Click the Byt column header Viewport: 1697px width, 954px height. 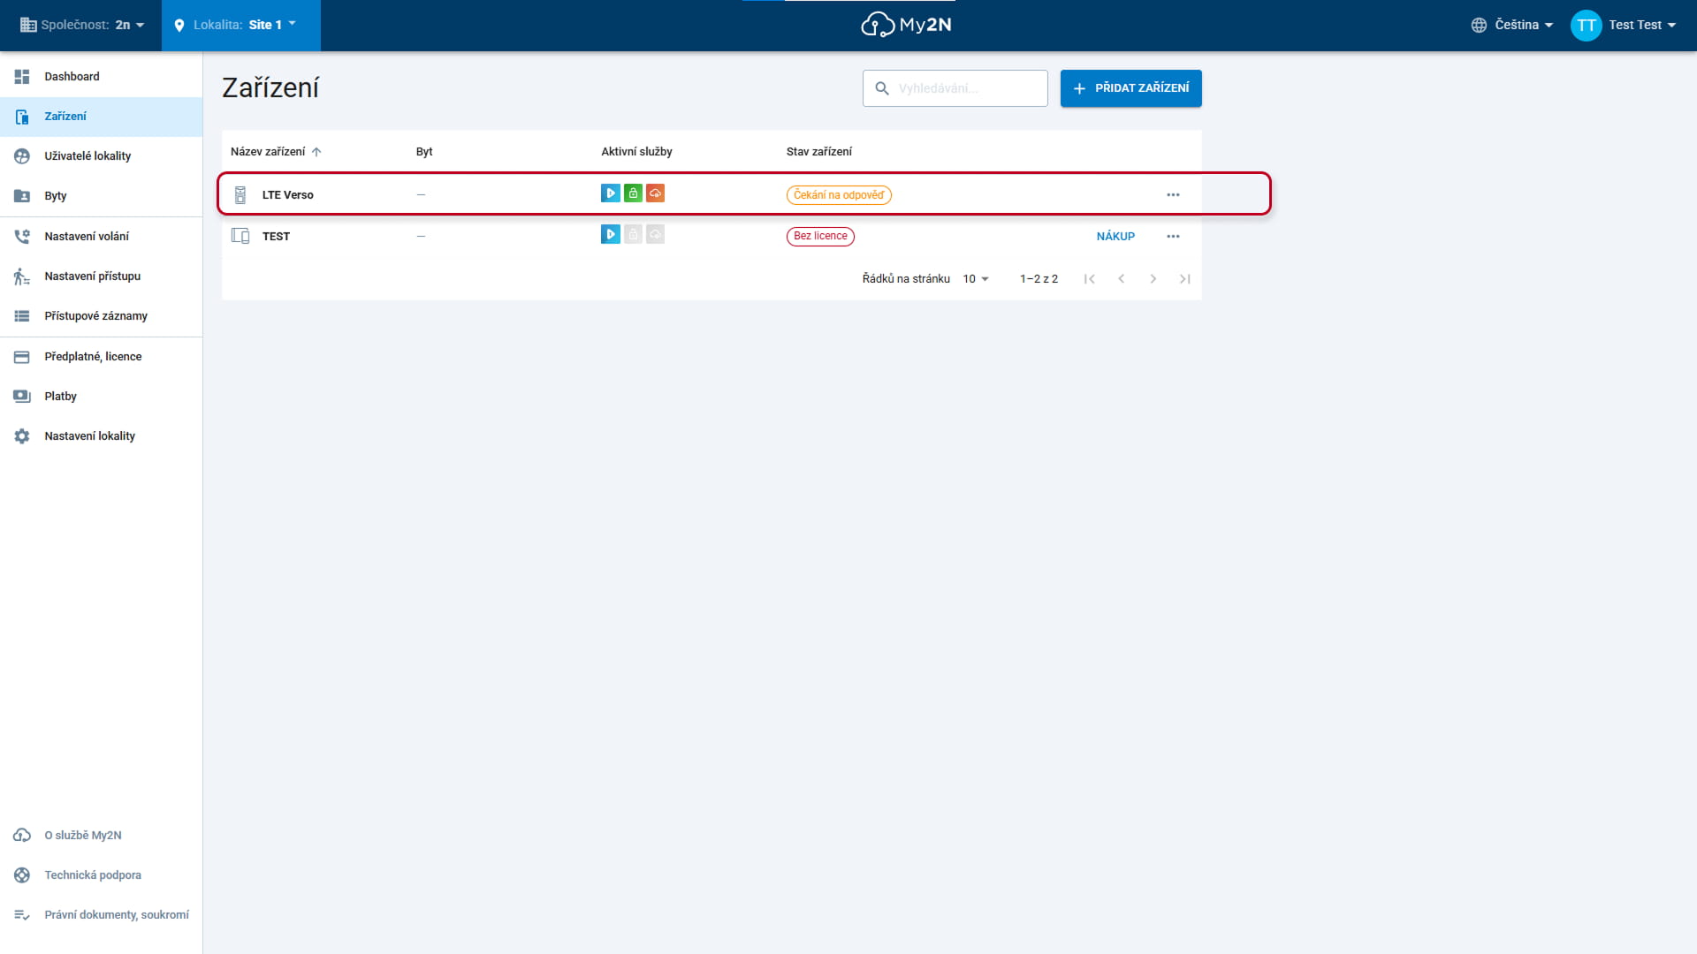tap(424, 152)
